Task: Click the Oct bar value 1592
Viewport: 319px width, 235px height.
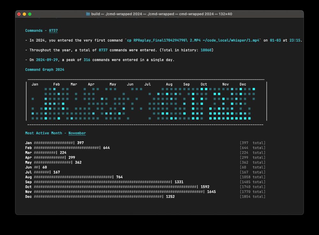Action: click(x=205, y=187)
